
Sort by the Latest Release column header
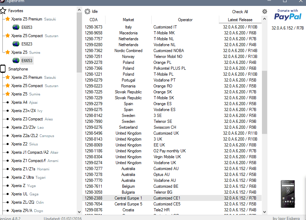(240, 20)
